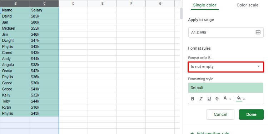Click the Salary header cell
268x134 pixels.
pyautogui.click(x=44, y=10)
